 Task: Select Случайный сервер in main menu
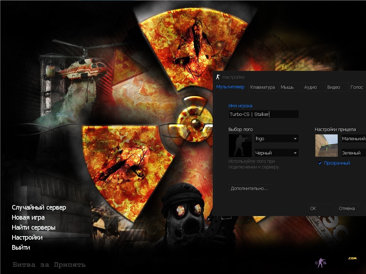click(39, 207)
